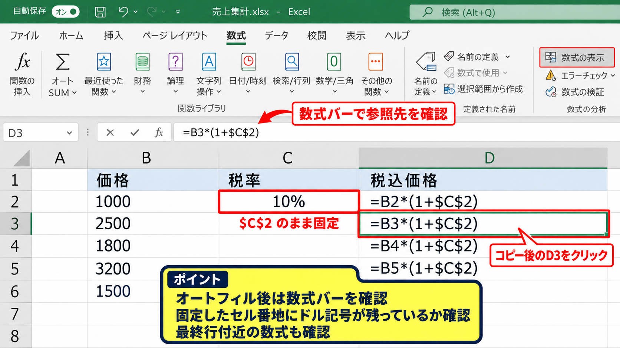Open the Customize Quick Access Toolbar dropdown
The image size is (620, 348).
click(x=178, y=12)
